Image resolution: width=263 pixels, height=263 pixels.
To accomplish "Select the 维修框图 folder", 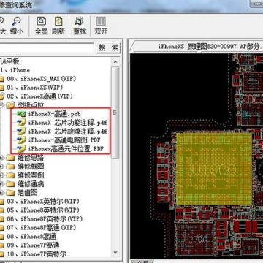I will [x=31, y=167].
